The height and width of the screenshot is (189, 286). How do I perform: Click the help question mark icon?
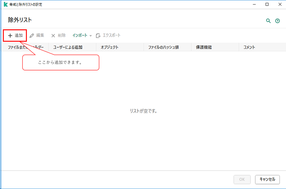pos(277,20)
